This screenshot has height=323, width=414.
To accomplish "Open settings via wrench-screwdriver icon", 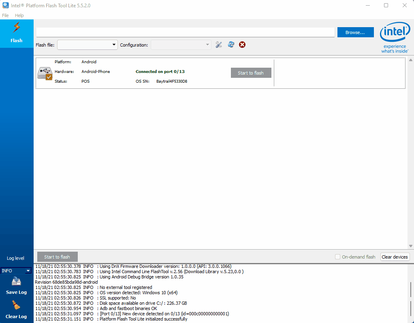I will tap(219, 45).
